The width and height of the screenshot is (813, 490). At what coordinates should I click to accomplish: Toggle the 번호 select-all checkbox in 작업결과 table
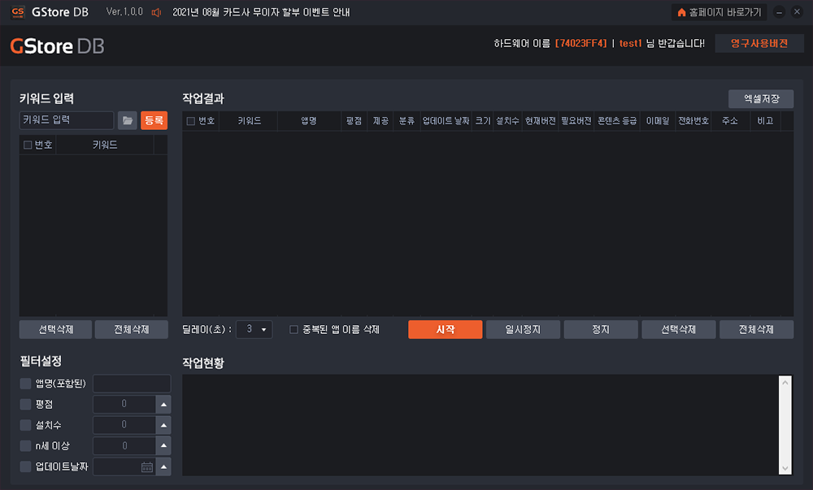tap(191, 121)
